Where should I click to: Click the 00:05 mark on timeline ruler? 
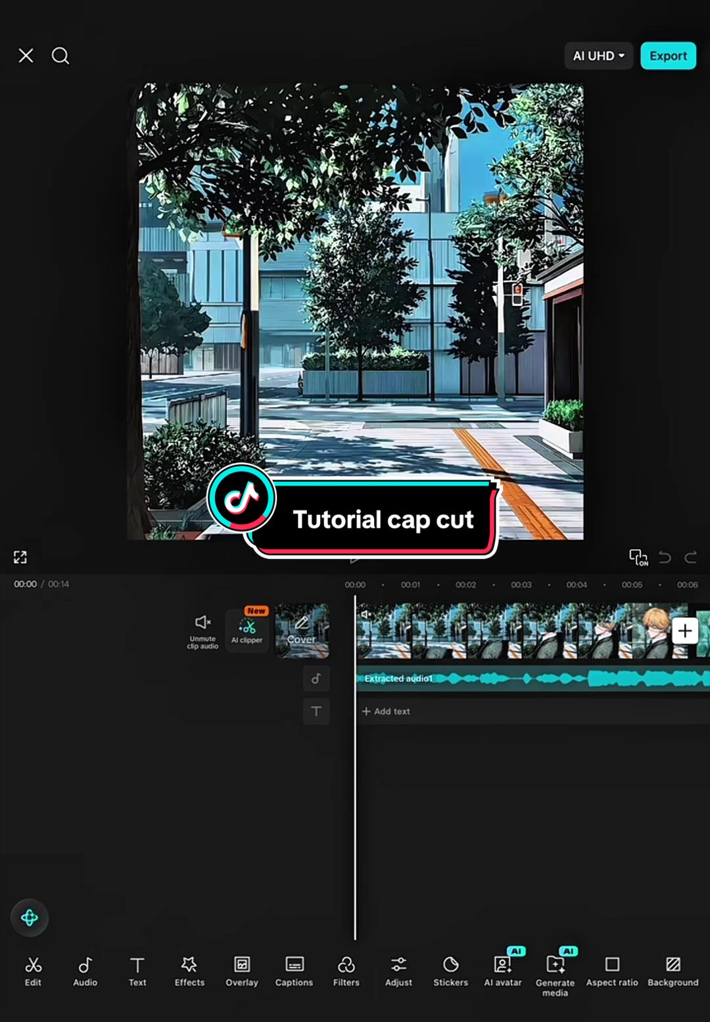(x=632, y=585)
